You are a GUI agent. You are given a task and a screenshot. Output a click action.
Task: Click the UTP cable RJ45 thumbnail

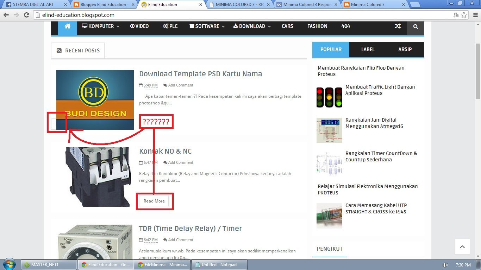pyautogui.click(x=329, y=216)
